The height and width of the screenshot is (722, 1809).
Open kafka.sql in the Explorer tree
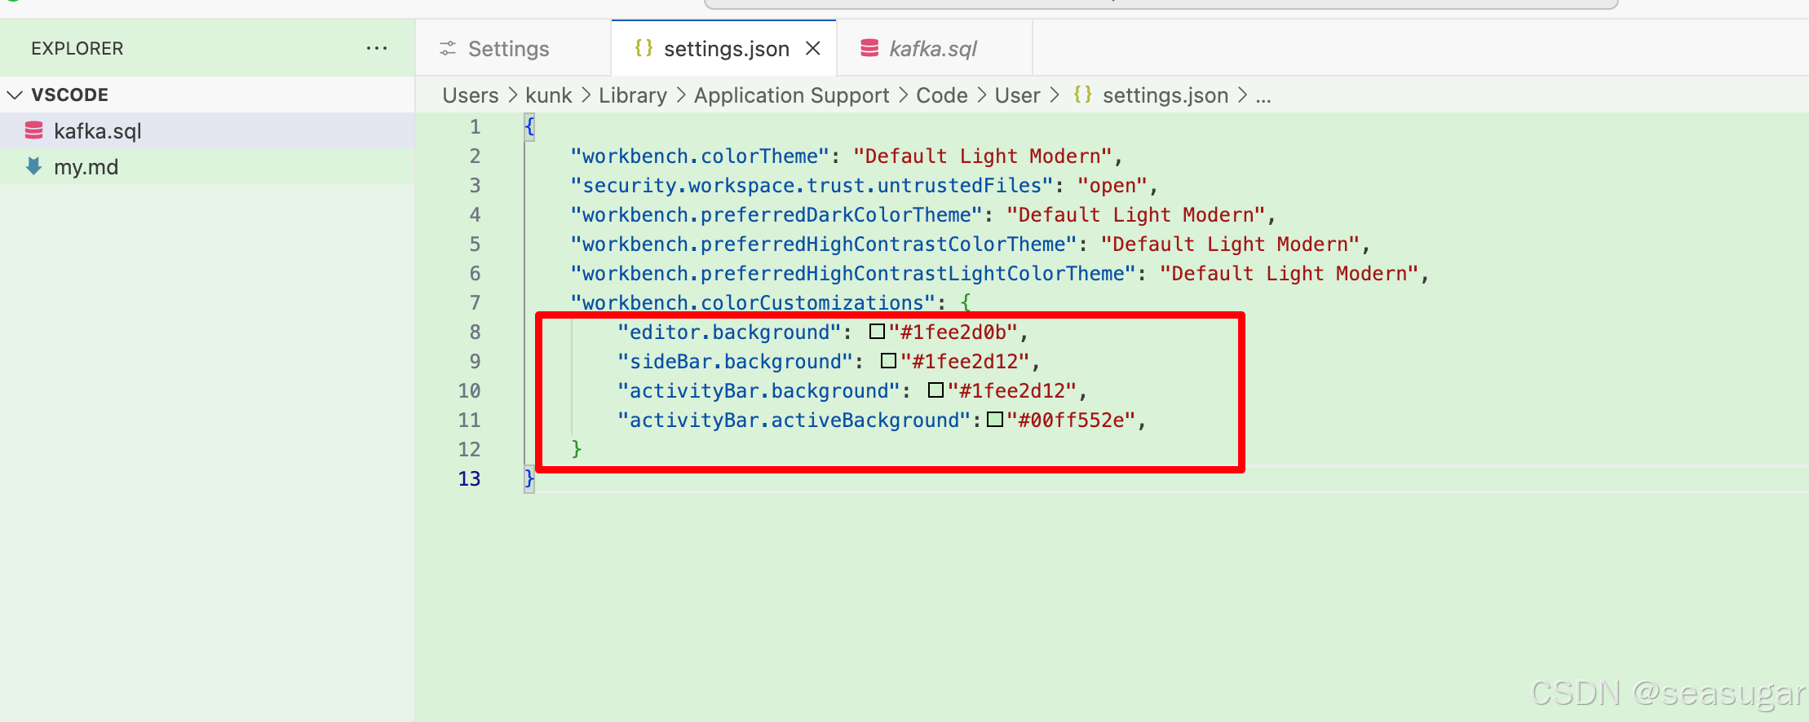click(207, 130)
